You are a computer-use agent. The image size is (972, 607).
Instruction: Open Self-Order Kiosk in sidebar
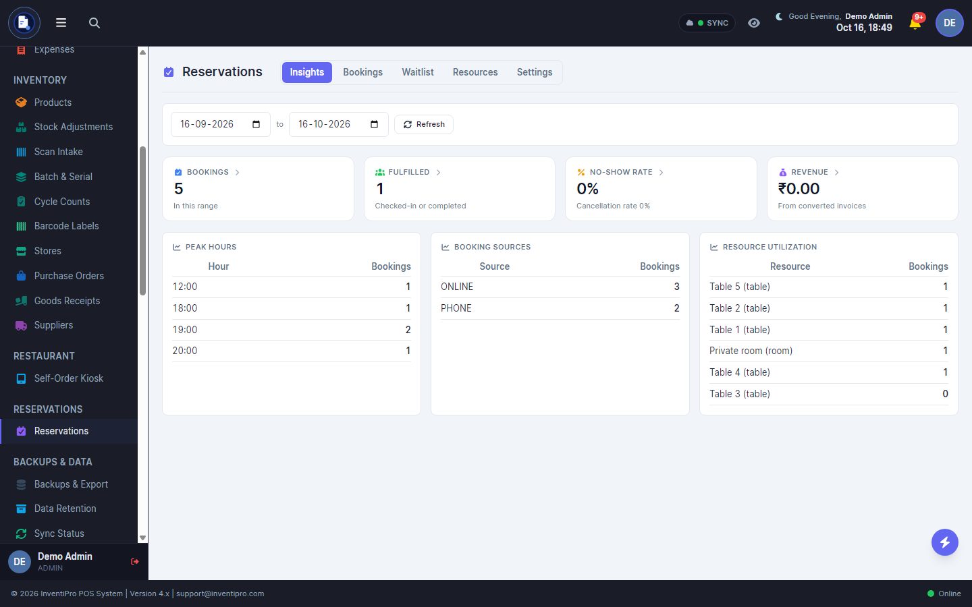[x=69, y=378]
